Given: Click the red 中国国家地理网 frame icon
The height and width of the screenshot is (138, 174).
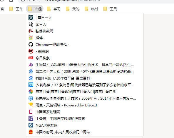Looking at the screenshot, I should pos(31,112).
